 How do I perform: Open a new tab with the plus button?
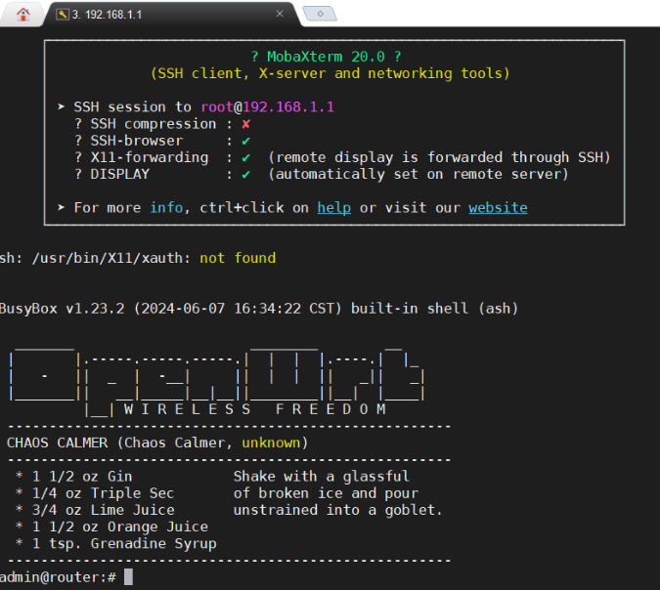pyautogui.click(x=320, y=14)
